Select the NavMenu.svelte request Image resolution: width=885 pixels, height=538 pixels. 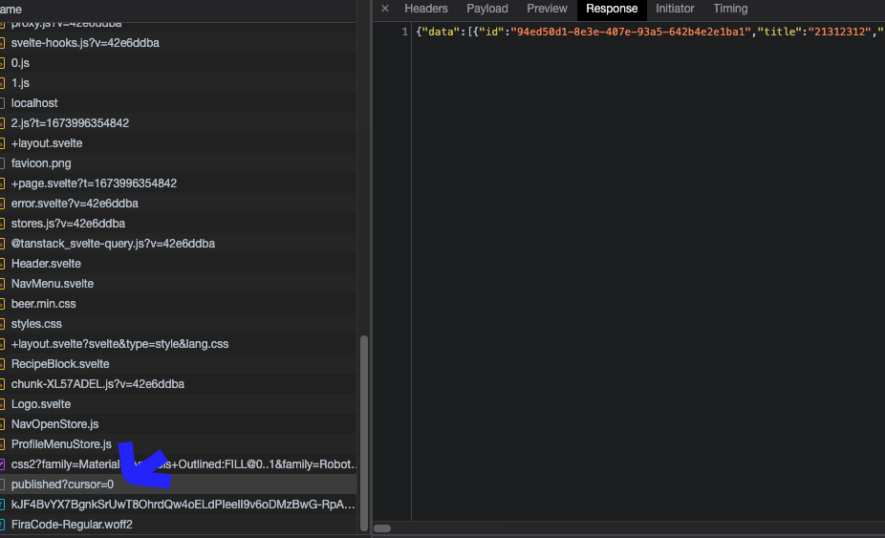tap(179, 284)
